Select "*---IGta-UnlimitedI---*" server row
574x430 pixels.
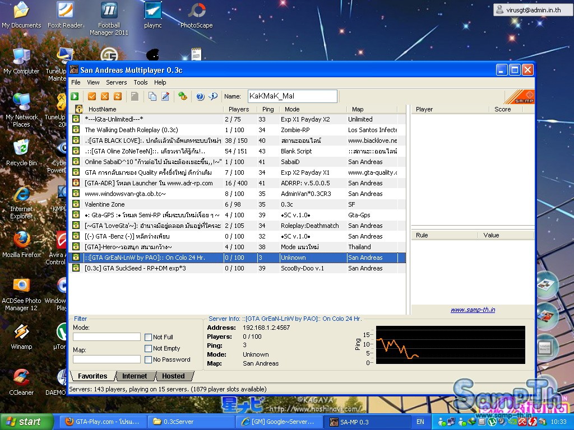(237, 119)
